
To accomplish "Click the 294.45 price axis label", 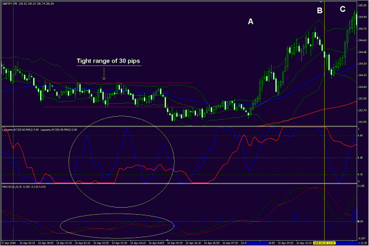I will click(362, 52).
